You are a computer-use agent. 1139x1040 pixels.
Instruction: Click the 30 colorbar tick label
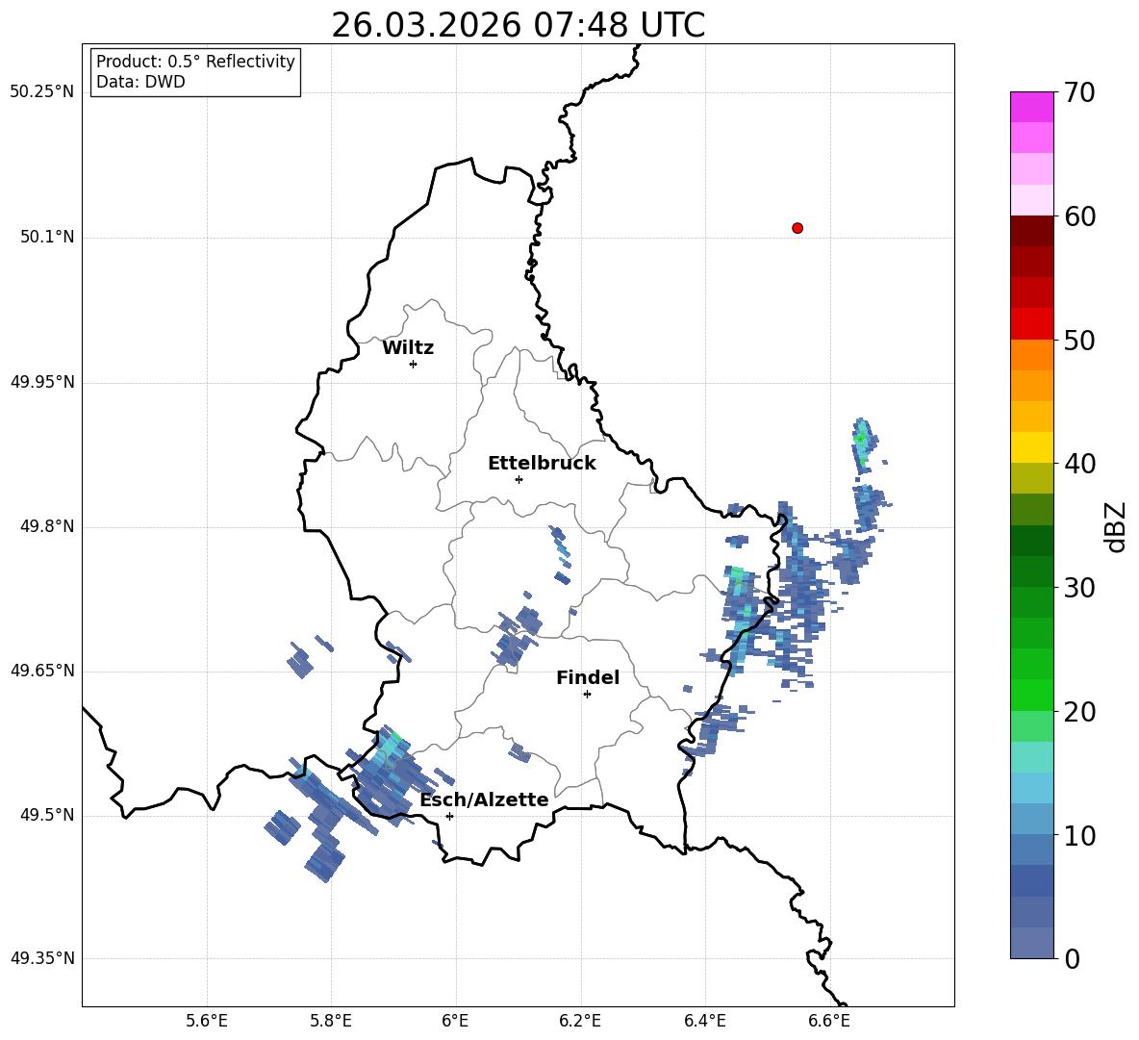[x=1080, y=587]
